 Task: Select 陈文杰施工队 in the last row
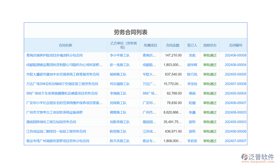[x=120, y=141]
